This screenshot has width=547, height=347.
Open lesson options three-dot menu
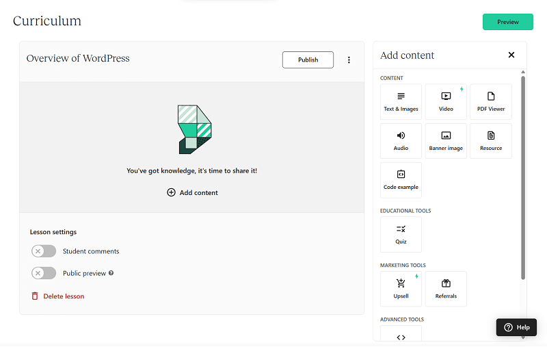(x=349, y=60)
